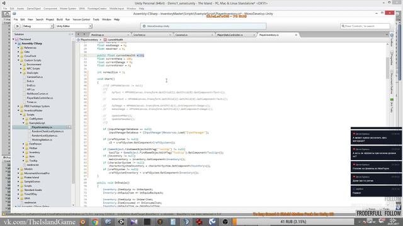Open Component menu in Unity window
This screenshot has width=403, height=226.
tap(50, 8)
